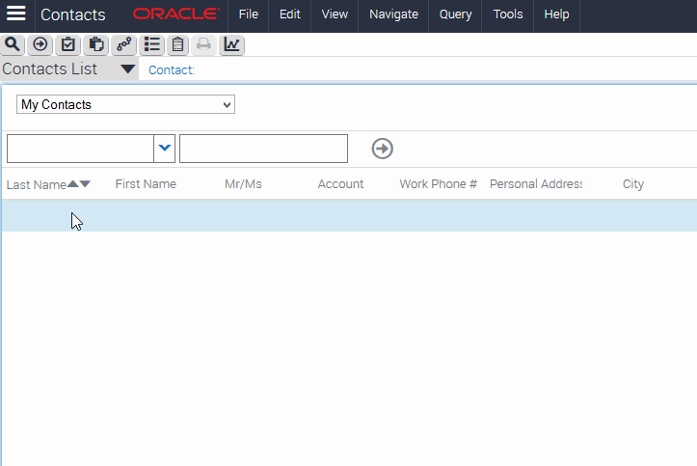Click the line chart toolbar icon
This screenshot has width=697, height=466.
coord(231,44)
